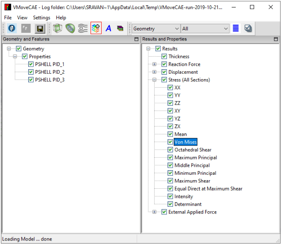Click the stacked layers toolbar icon

tap(120, 28)
